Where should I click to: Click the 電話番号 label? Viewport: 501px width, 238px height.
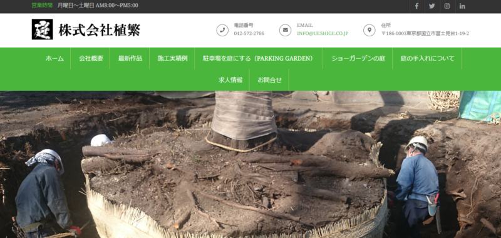(244, 25)
